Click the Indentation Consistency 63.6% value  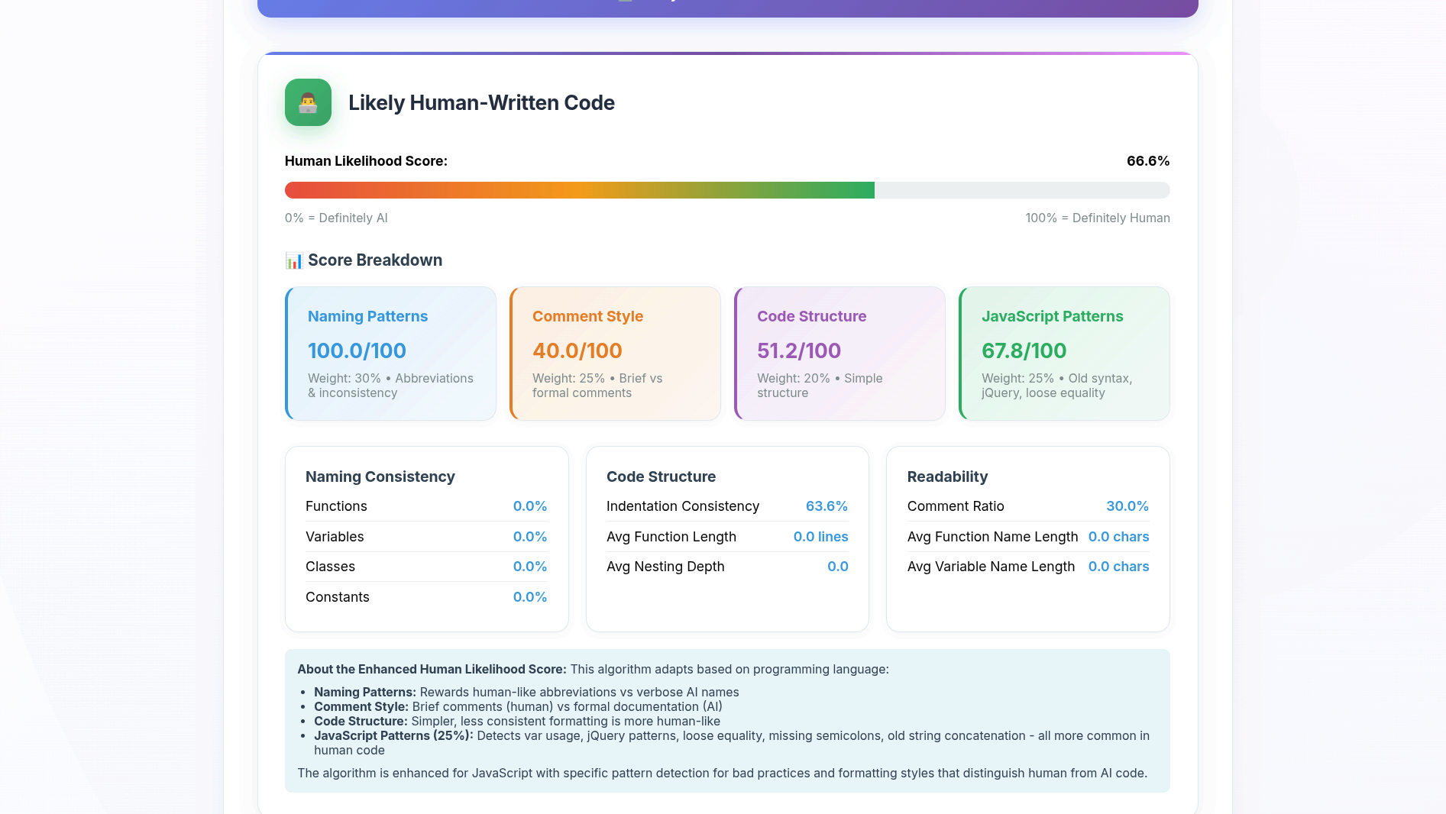coord(827,506)
